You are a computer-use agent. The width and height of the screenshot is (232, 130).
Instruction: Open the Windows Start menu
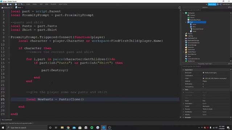[x=3, y=127]
